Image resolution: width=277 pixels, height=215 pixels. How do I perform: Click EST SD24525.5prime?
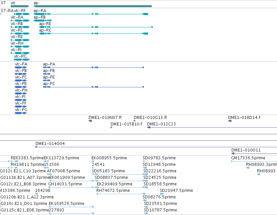point(160,178)
